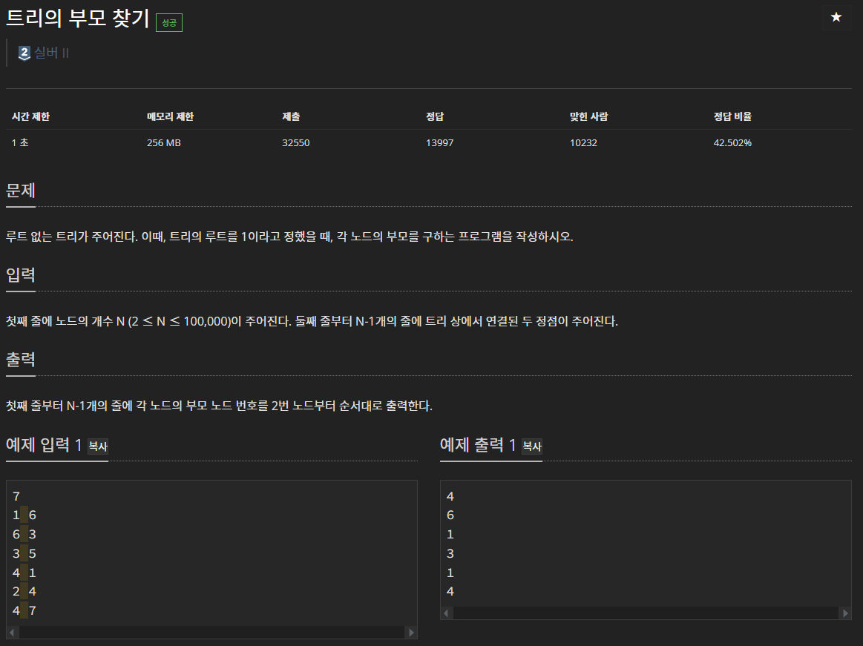
Task: Select the 성공 success badge
Action: point(168,22)
